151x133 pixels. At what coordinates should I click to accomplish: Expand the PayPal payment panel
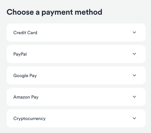click(x=76, y=54)
